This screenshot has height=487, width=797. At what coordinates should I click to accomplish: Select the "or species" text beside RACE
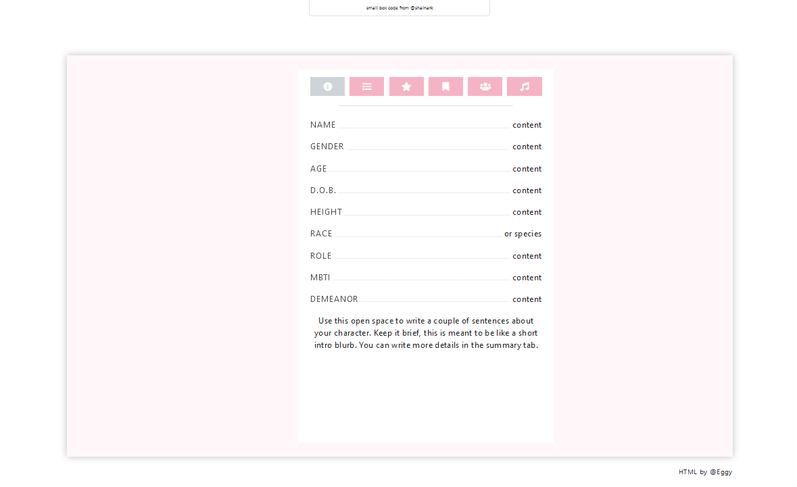(x=523, y=233)
